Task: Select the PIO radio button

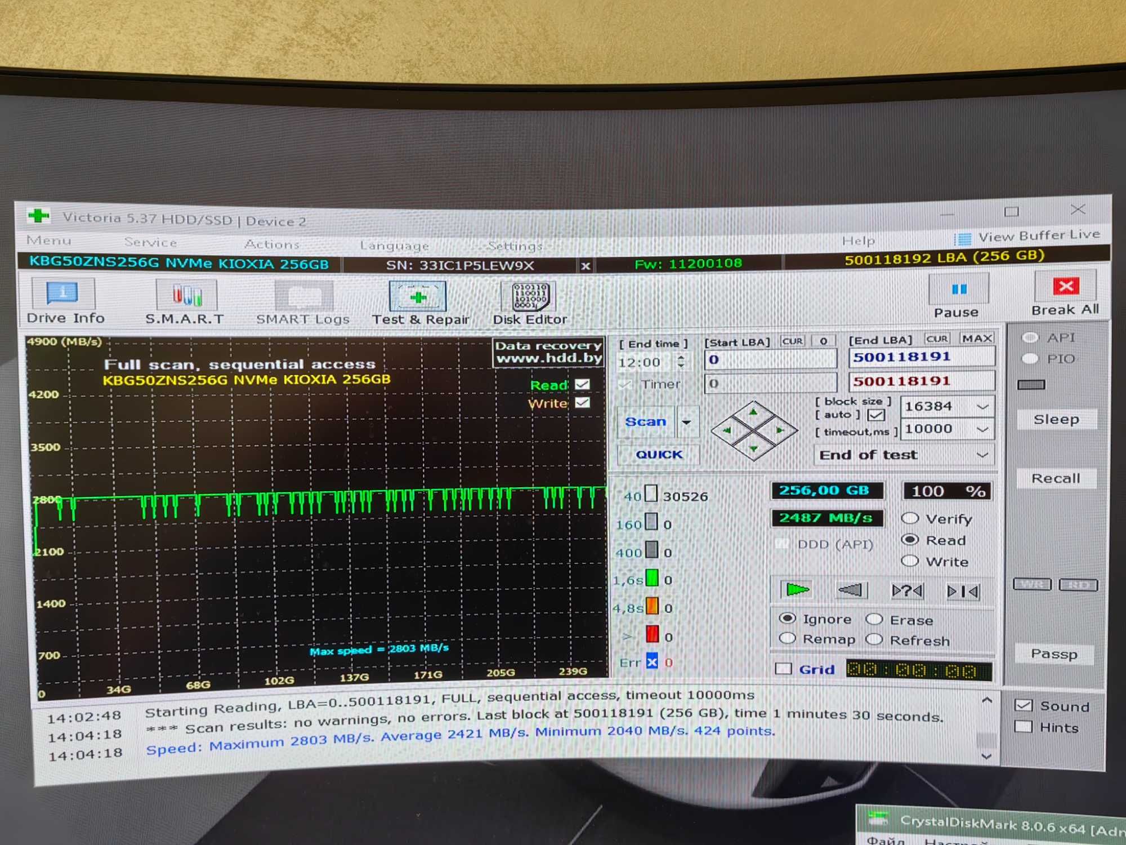Action: point(1030,359)
